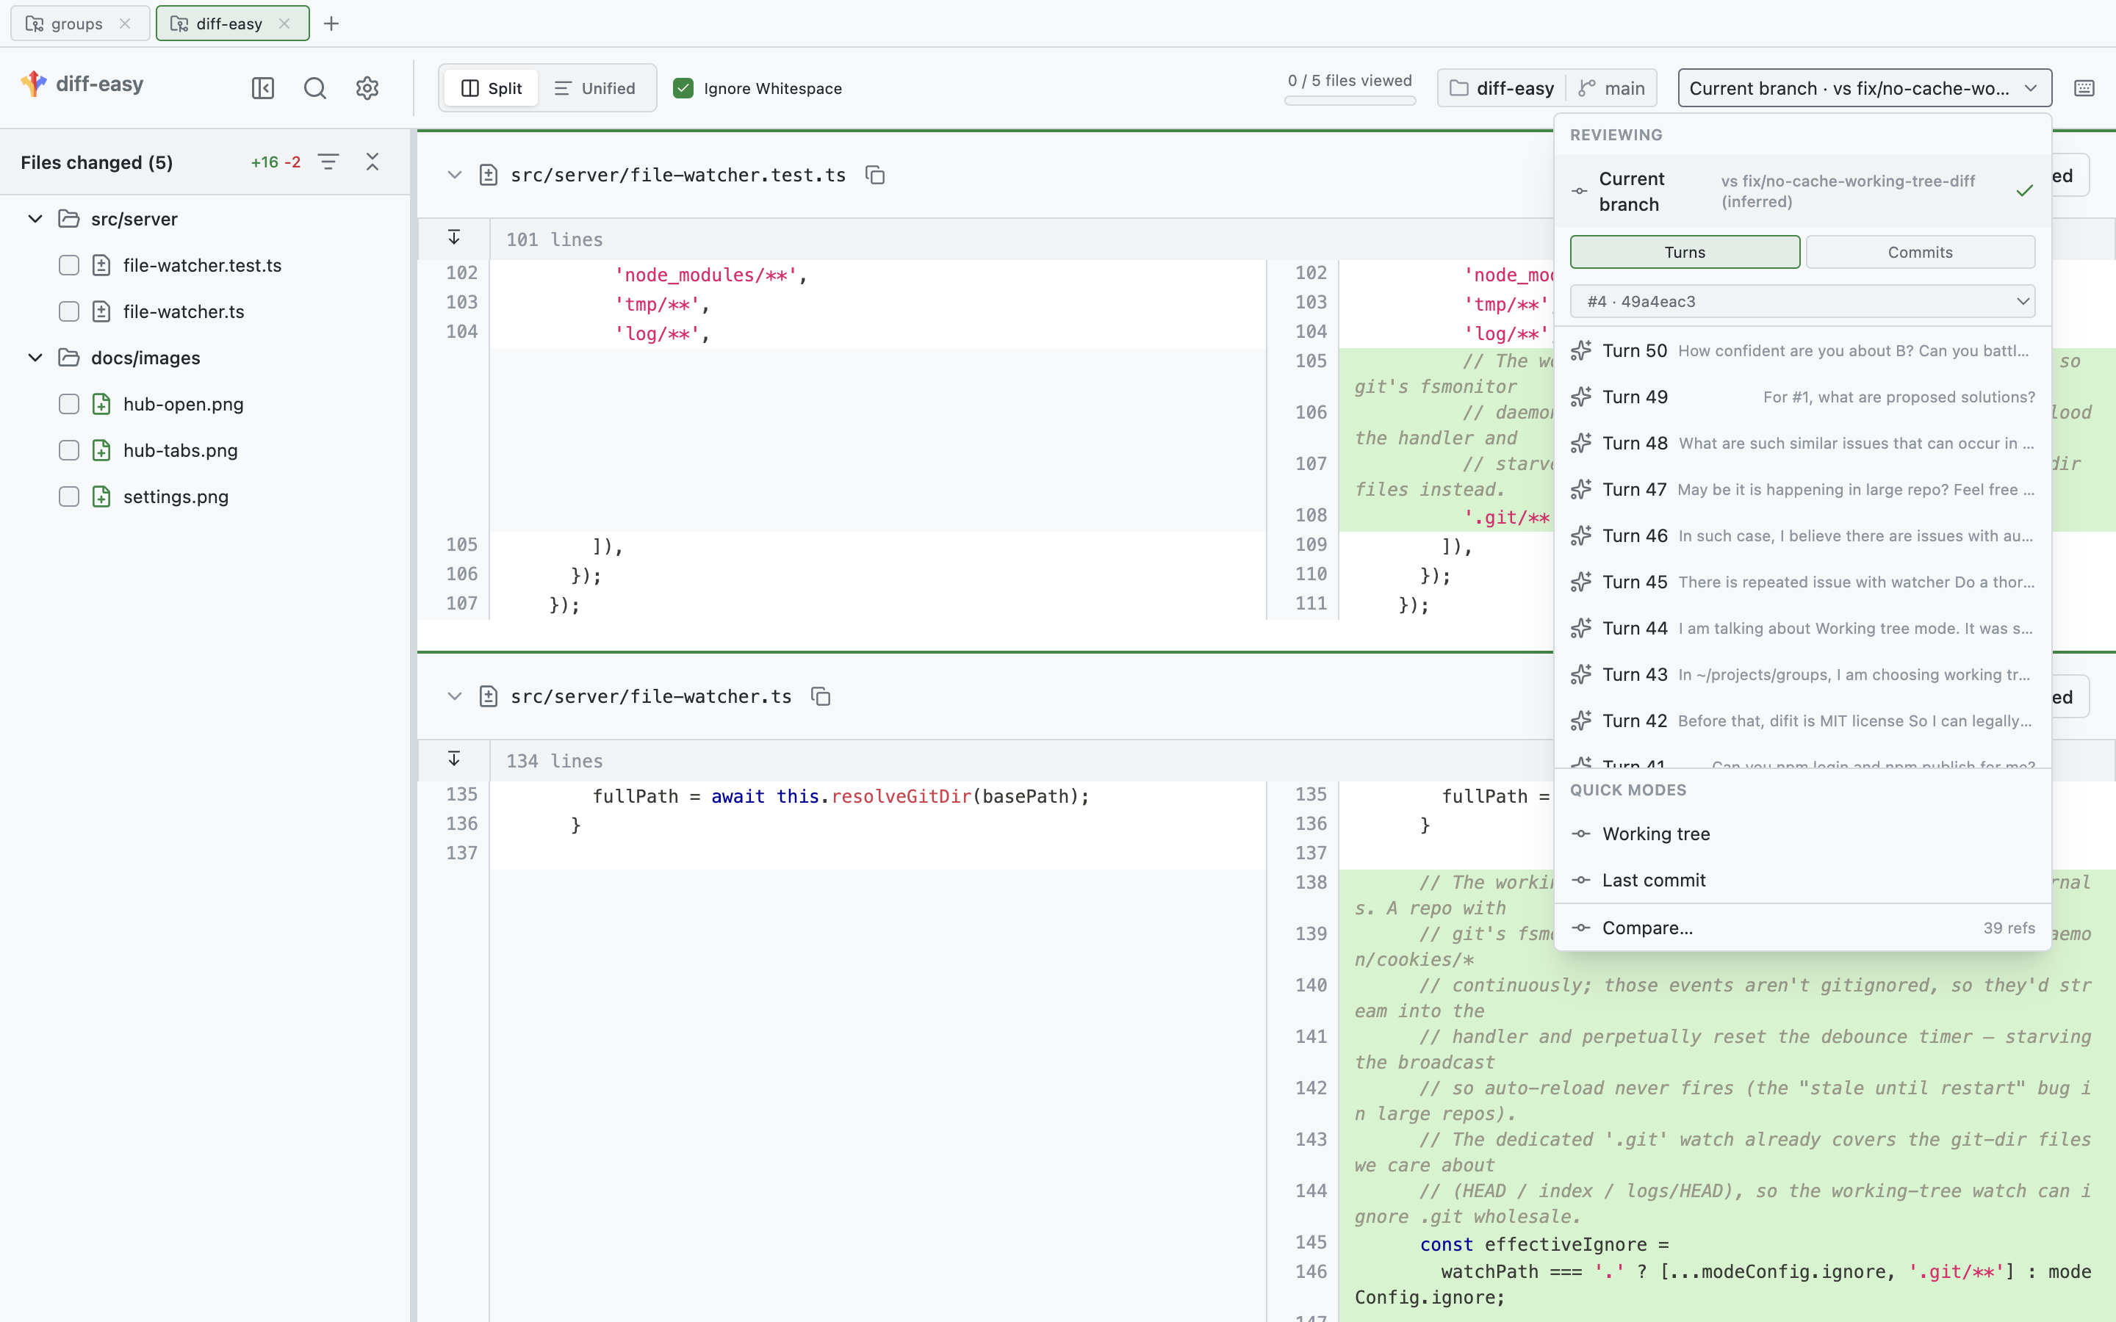Collapse the sidebar panel icon
Screen dimensions: 2116x1322
262,88
